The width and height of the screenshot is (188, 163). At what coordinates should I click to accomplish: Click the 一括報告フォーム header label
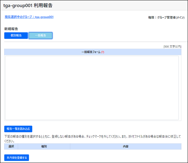coord(91,52)
